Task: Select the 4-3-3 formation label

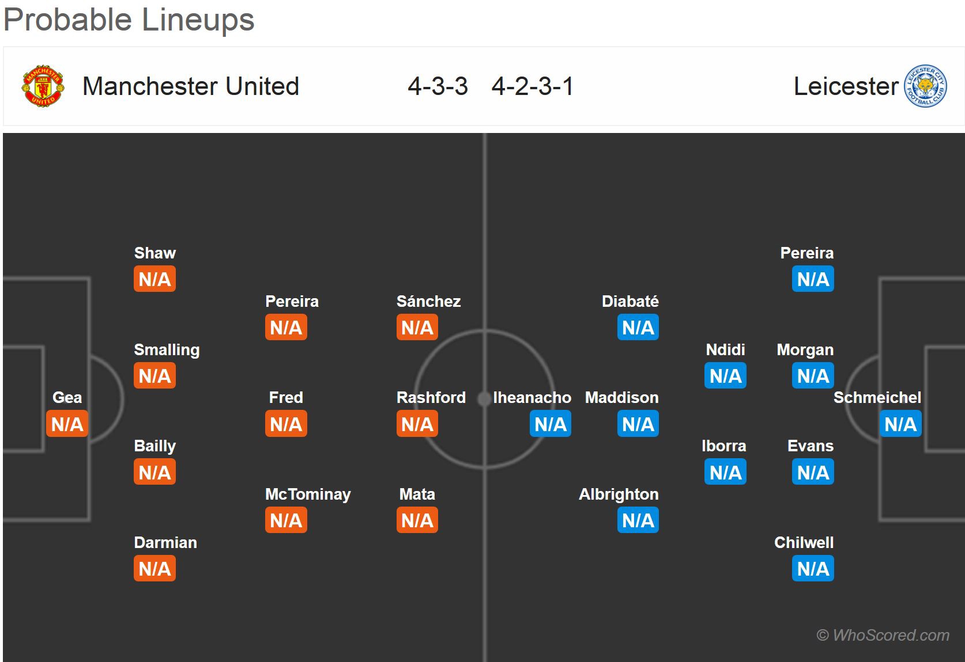Action: tap(438, 86)
